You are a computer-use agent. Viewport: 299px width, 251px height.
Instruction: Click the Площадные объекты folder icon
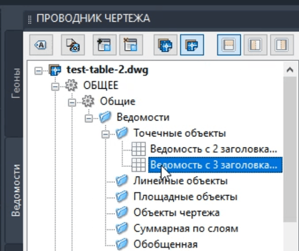coord(121,196)
